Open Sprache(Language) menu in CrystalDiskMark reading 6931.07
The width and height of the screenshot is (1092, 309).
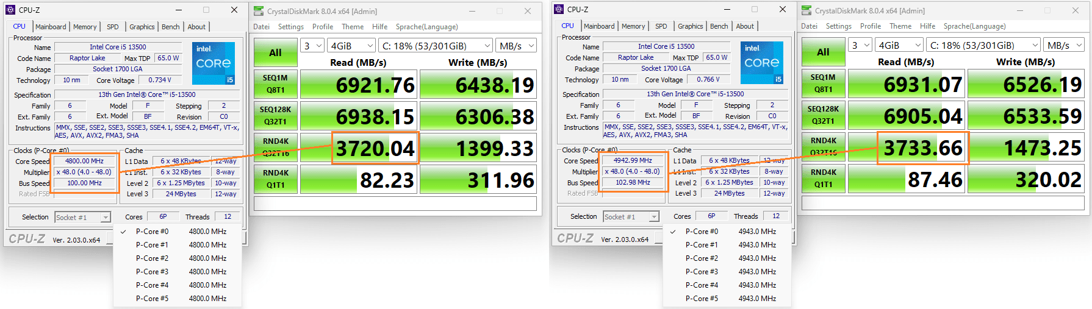pyautogui.click(x=975, y=26)
